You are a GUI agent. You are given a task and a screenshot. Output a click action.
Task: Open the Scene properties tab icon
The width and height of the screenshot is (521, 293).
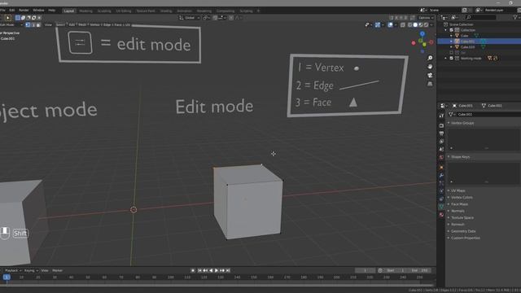[441, 150]
